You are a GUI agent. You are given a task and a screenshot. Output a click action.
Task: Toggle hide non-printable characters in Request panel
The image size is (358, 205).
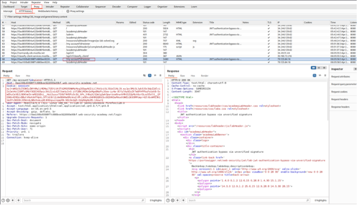(144, 75)
